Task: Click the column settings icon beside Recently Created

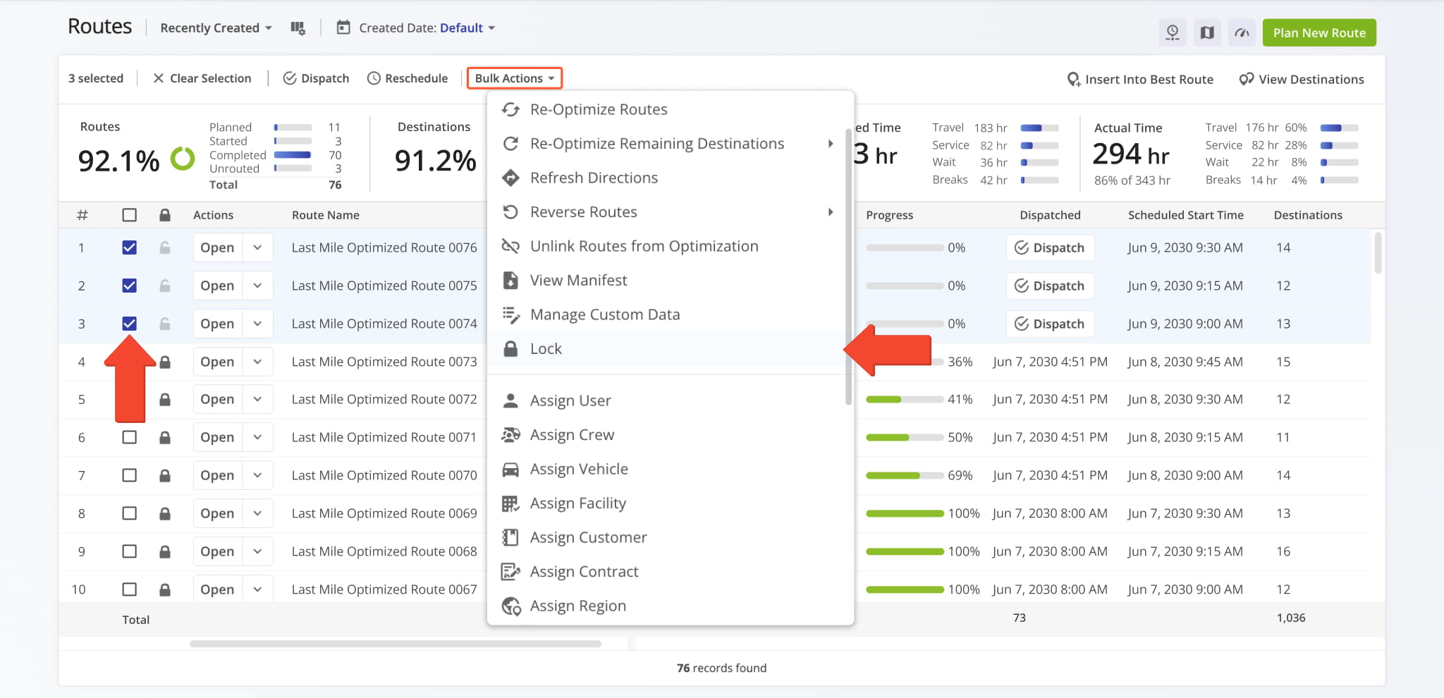Action: point(298,28)
